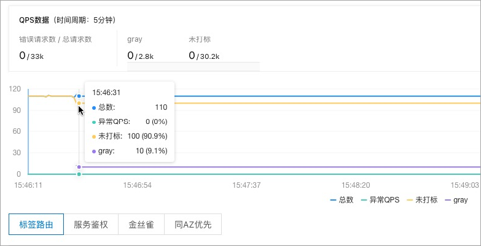Viewport: 481px width, 246px height.
Task: Select the 金丝雀 tab
Action: tap(141, 225)
